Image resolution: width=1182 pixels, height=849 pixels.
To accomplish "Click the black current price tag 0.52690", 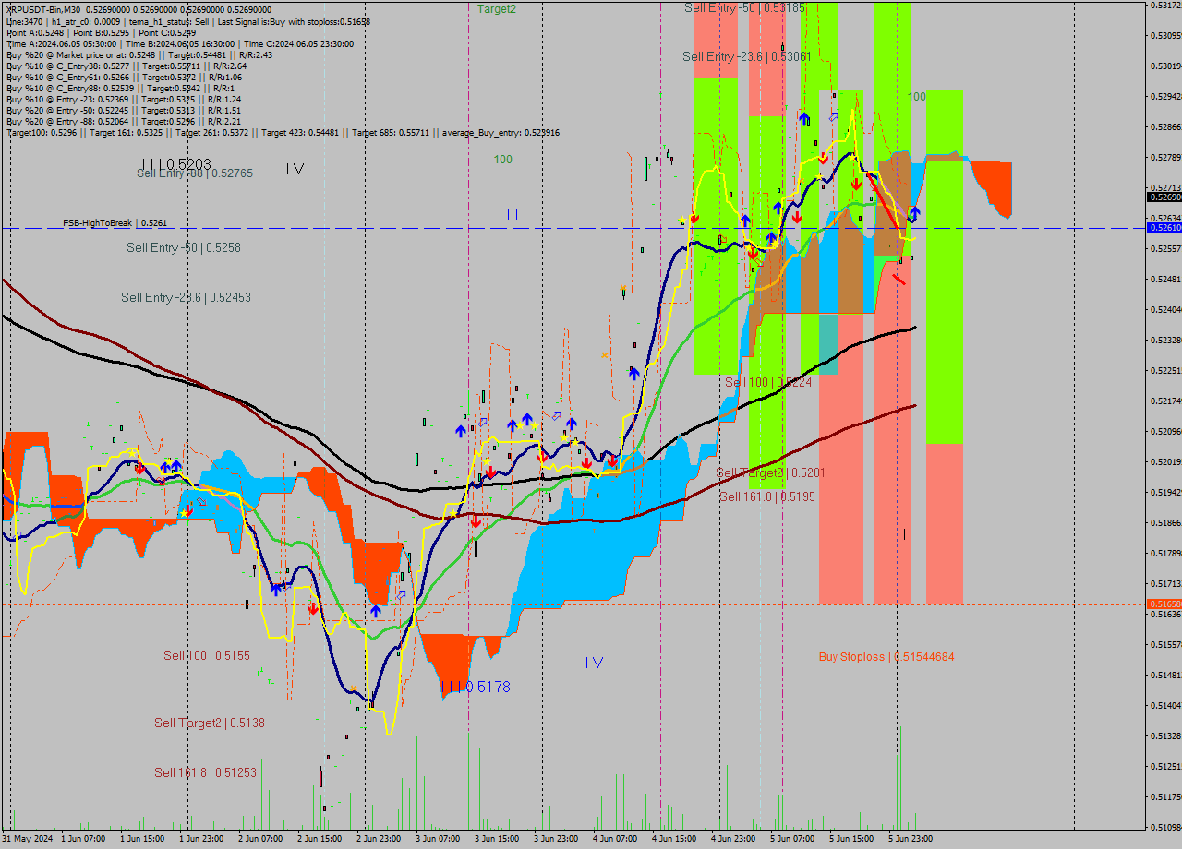I will coord(1164,197).
